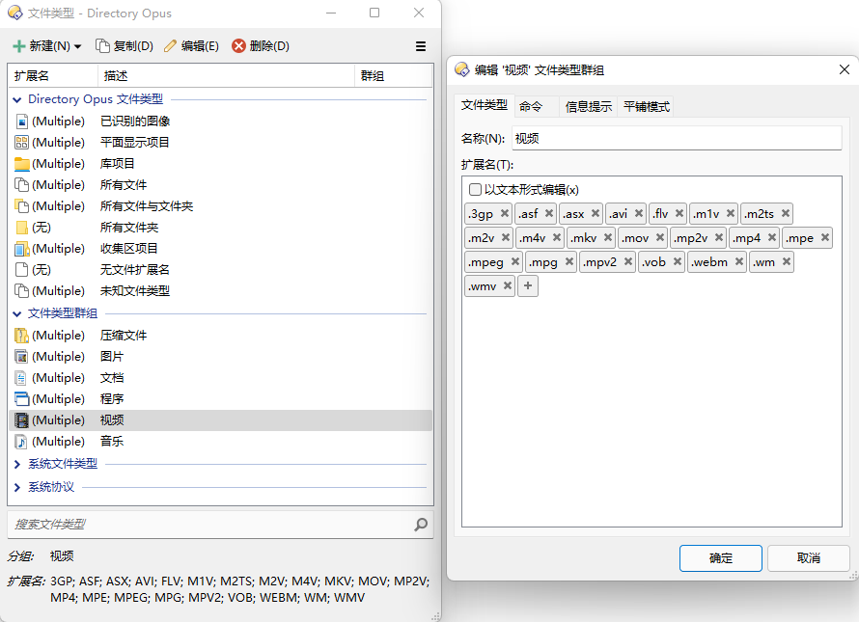Remove the .m1v extension tag

(731, 213)
